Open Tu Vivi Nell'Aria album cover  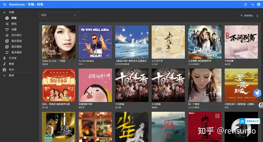[95, 42]
